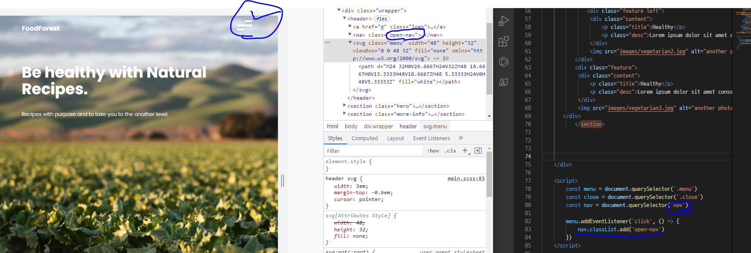Toggle element state with the :hov button
The image size is (751, 253).
pos(433,151)
